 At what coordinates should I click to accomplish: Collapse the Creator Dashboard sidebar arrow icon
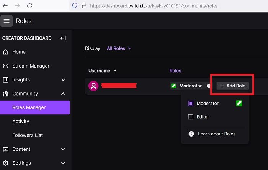[x=63, y=38]
